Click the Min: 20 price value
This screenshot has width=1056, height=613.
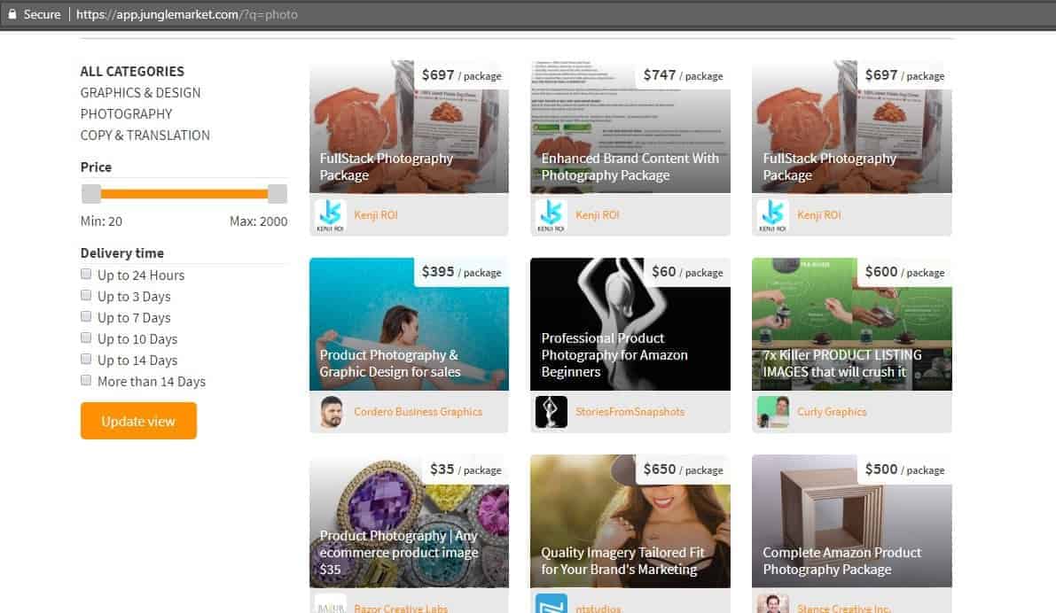(101, 221)
